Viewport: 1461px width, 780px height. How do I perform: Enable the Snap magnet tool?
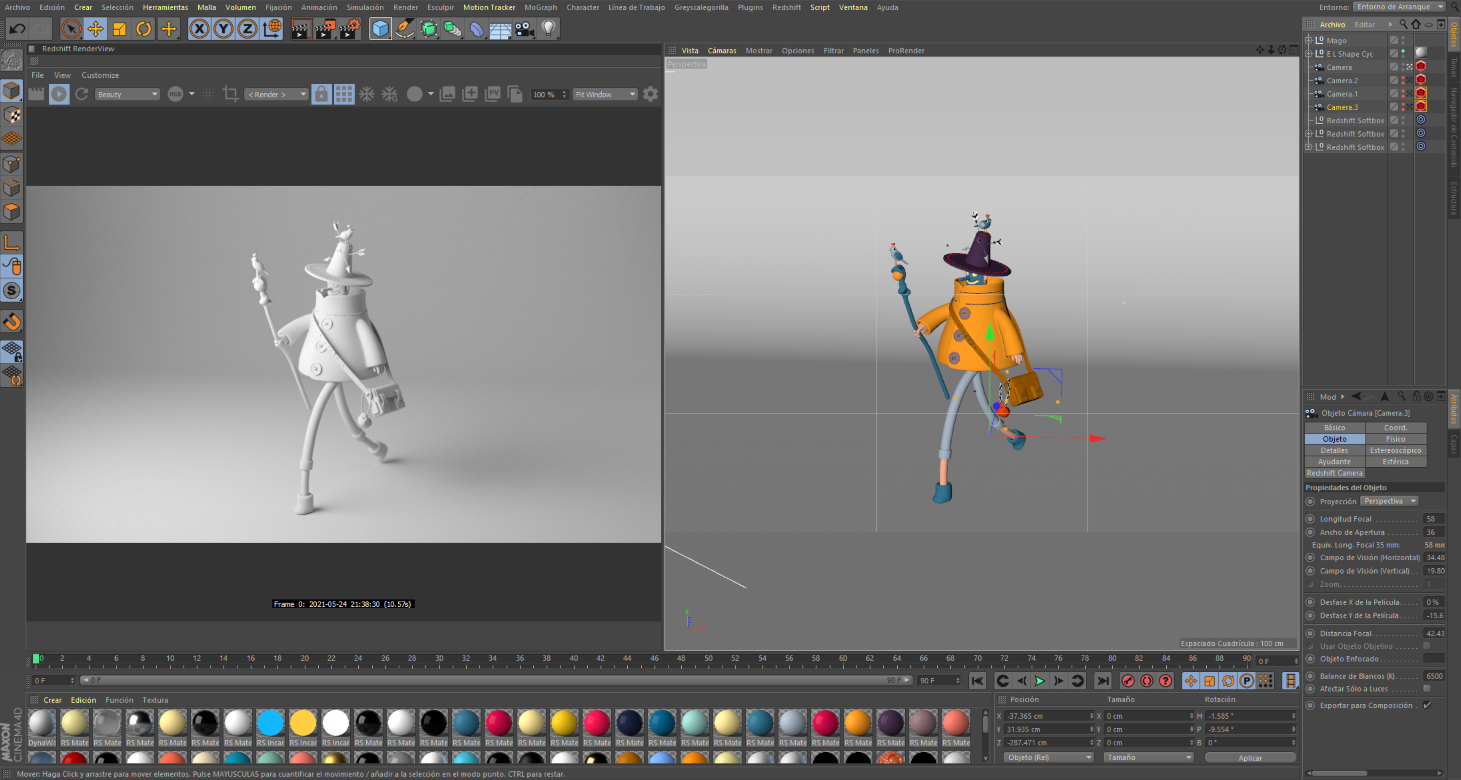click(12, 322)
